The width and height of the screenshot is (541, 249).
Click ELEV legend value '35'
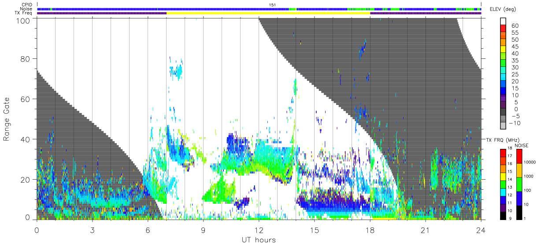(515, 61)
